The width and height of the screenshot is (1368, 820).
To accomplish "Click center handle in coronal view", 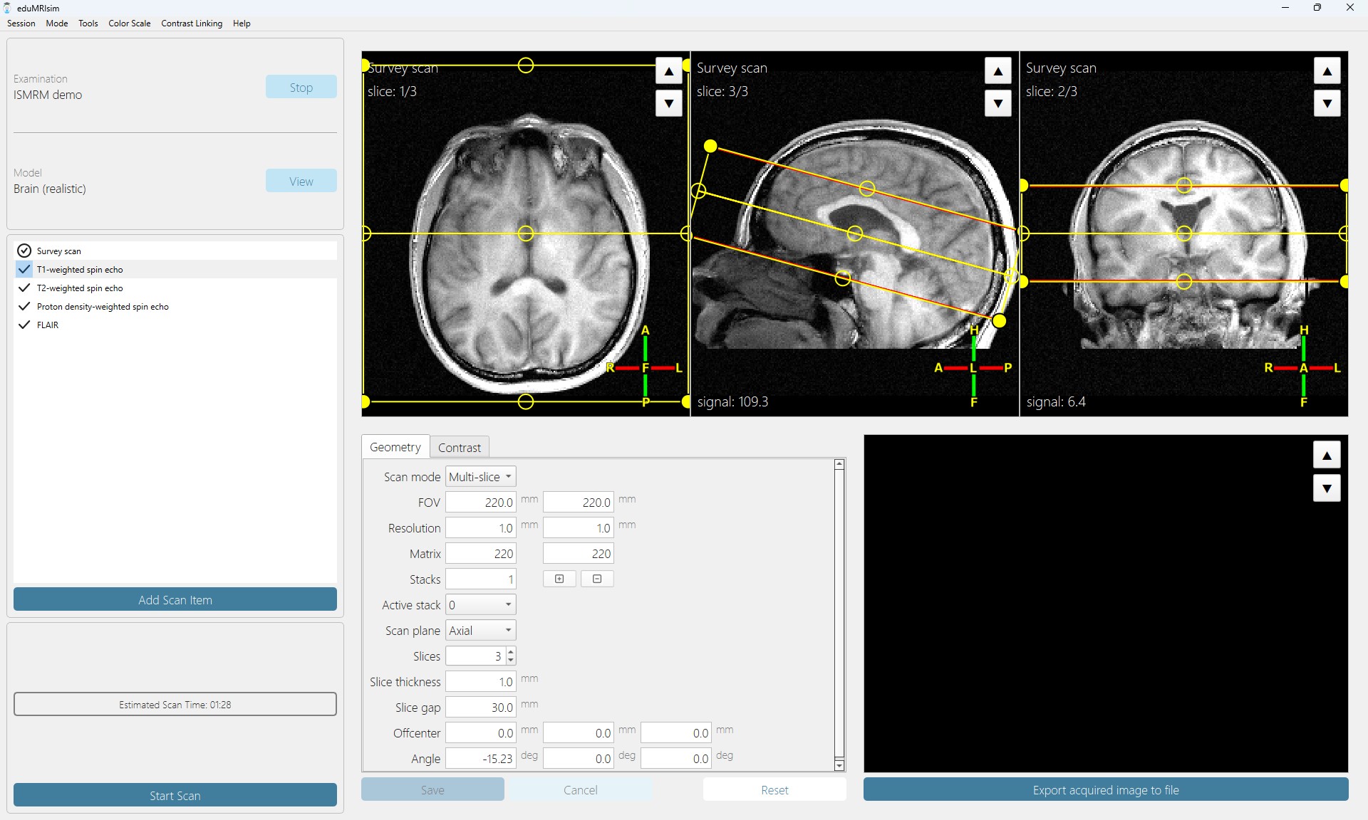I will point(1184,233).
